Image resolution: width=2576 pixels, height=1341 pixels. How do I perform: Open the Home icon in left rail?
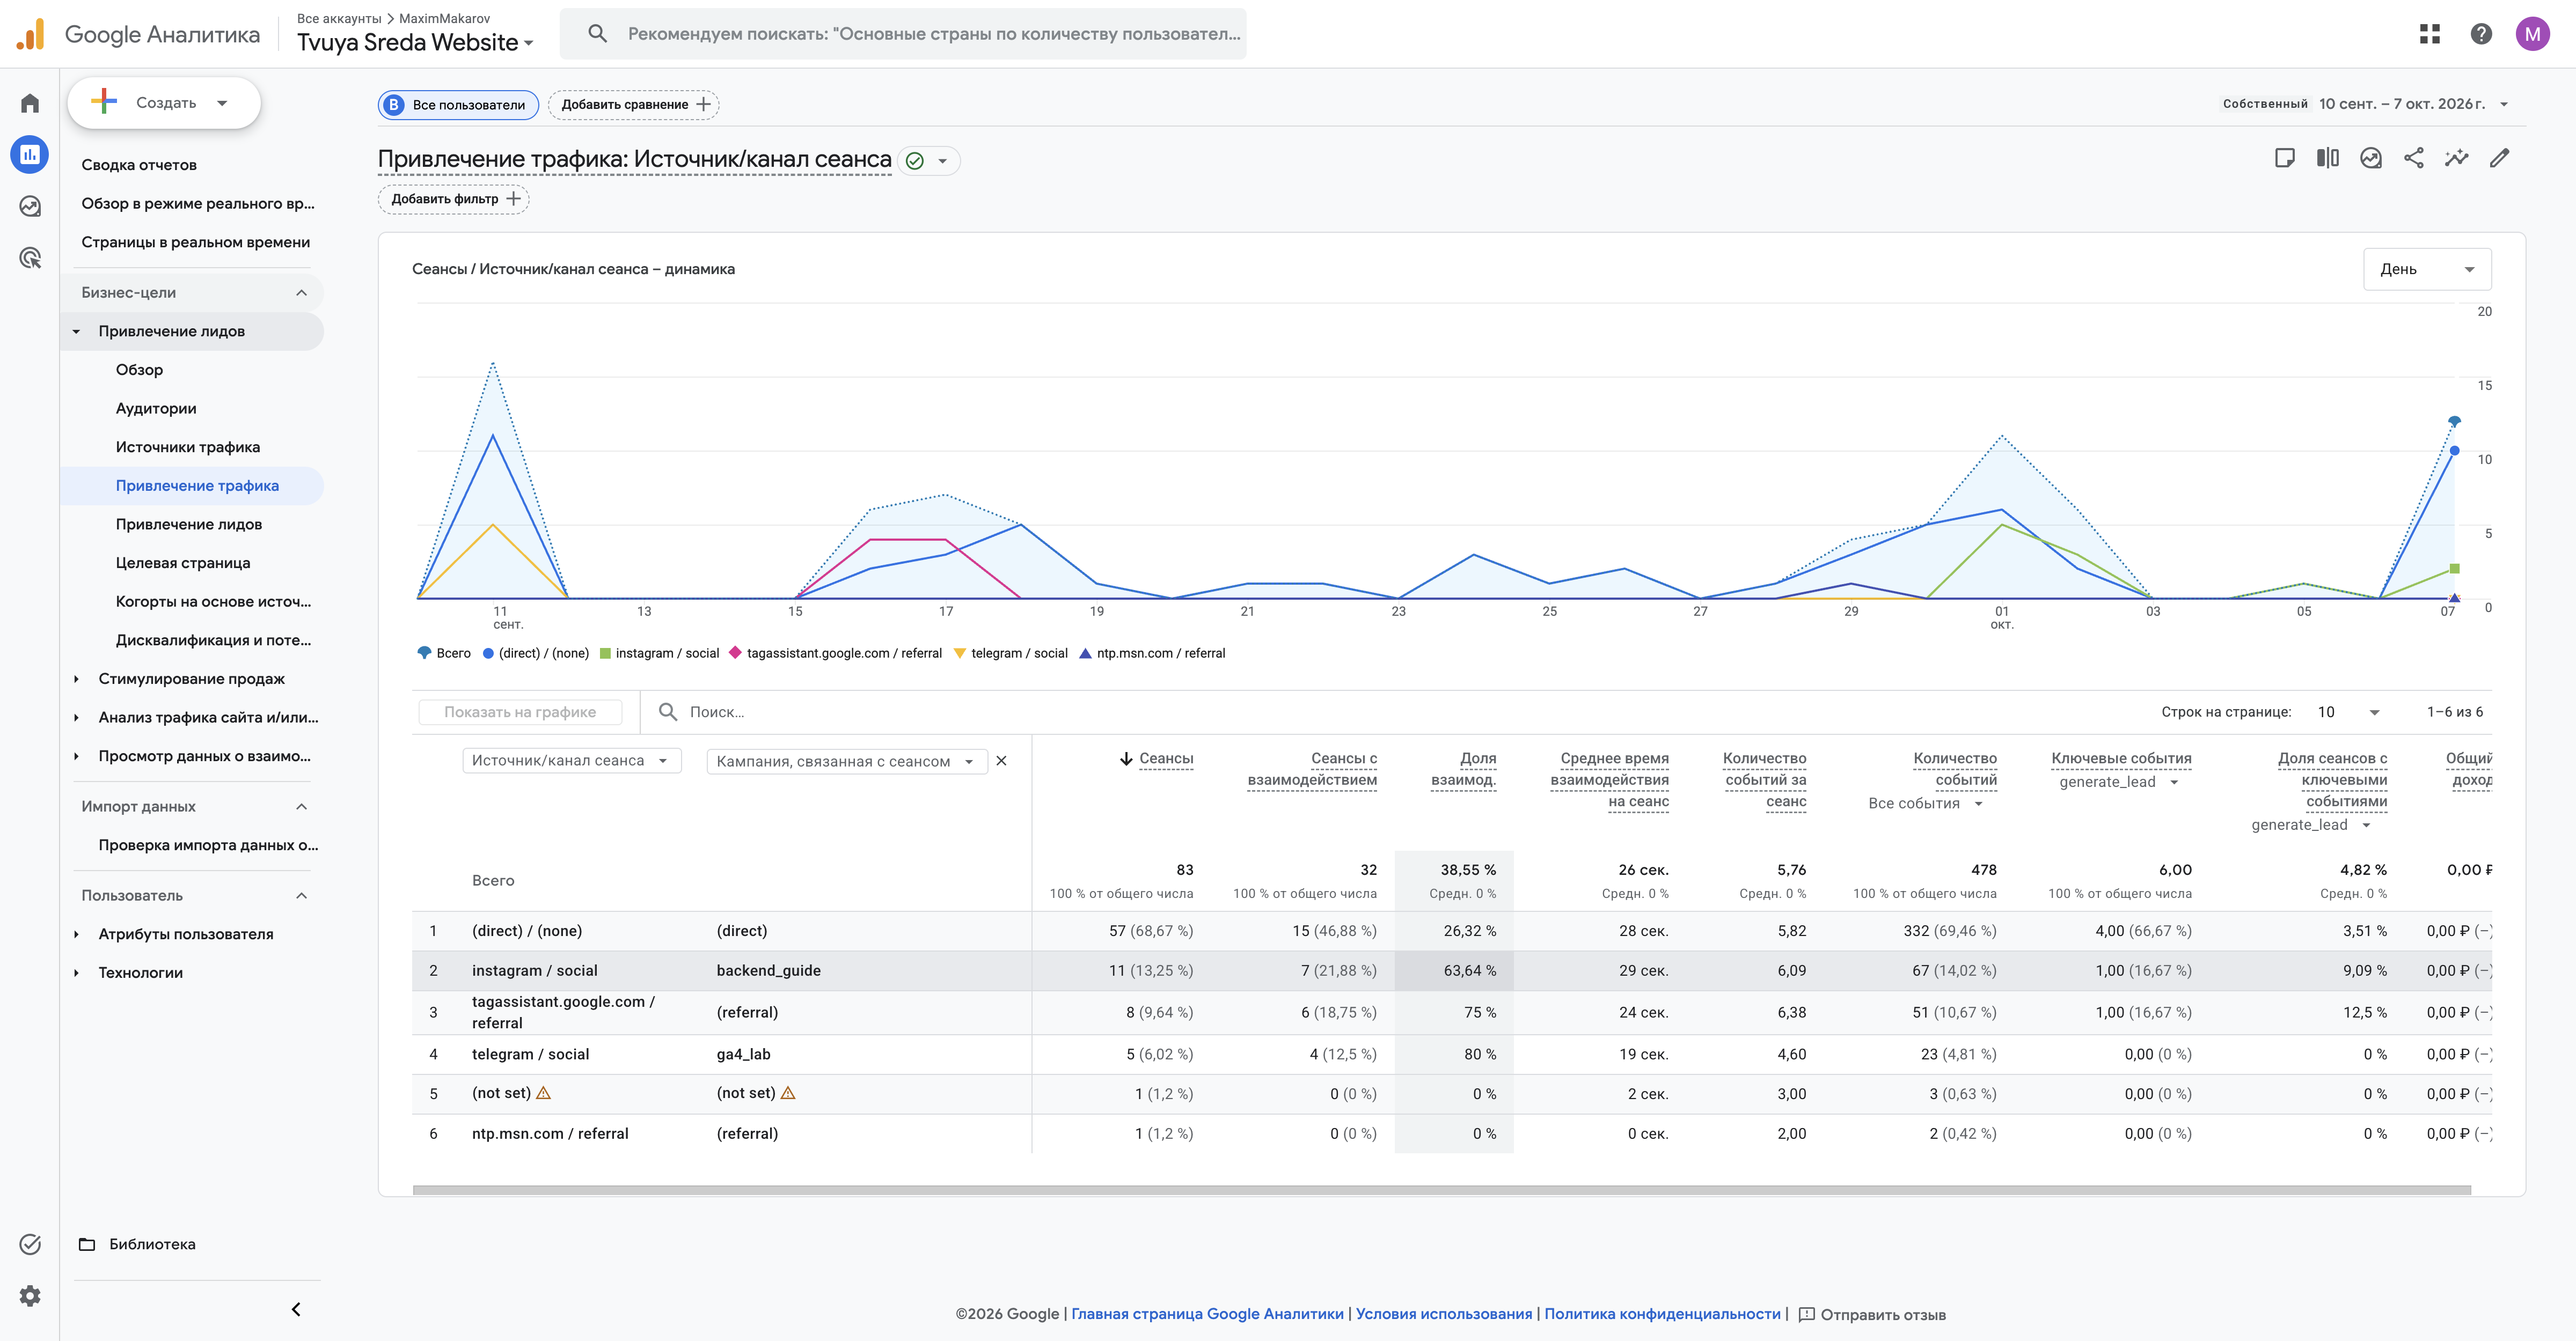click(30, 103)
